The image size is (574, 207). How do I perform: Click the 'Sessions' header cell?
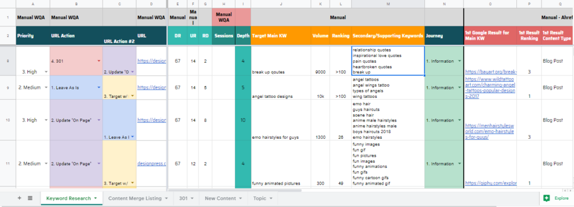(223, 36)
